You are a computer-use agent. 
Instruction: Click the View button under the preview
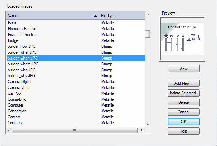[183, 69]
